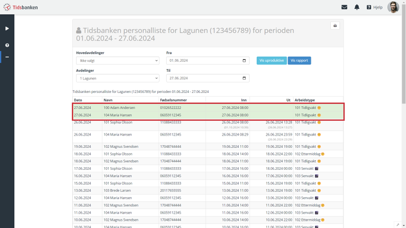Click Tidligvakt sun icon for Maria Hansen 26.06
This screenshot has height=228, width=406.
coord(319,135)
